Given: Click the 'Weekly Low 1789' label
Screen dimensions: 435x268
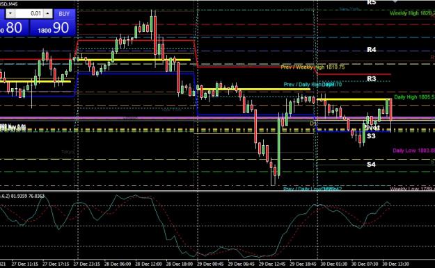Looking at the screenshot, I should [x=412, y=189].
